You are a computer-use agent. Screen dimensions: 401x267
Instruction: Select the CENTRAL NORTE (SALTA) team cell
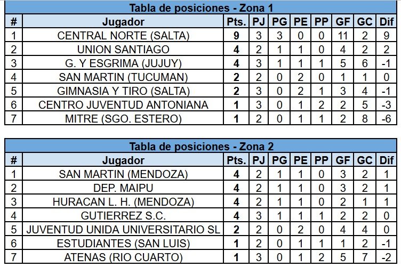pos(123,36)
